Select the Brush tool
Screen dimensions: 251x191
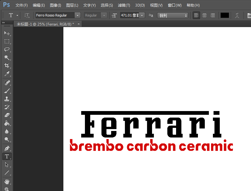[7, 91]
